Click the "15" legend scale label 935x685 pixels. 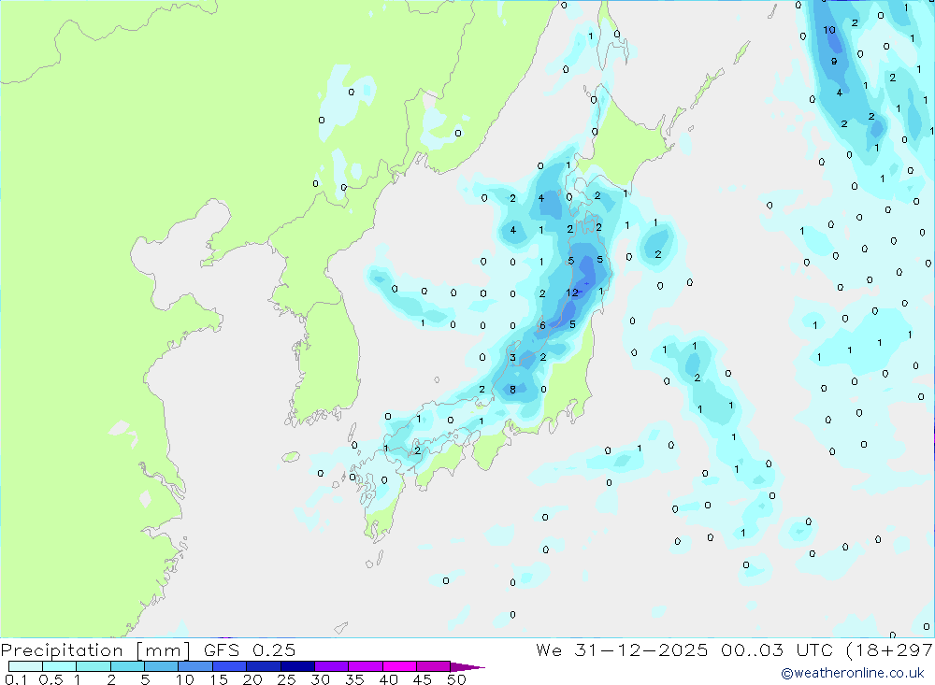click(218, 679)
